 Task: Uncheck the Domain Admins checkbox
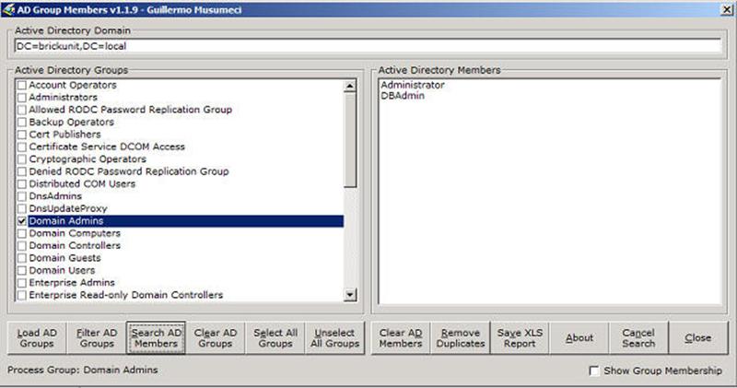click(x=21, y=221)
